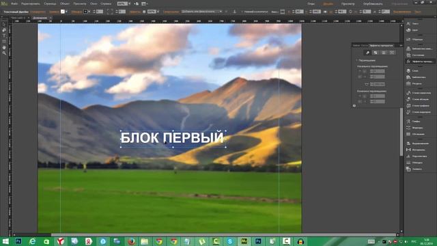This screenshot has height=246, width=437.
Task: Toggle the Перемещение motion checkbox
Action: 356,61
